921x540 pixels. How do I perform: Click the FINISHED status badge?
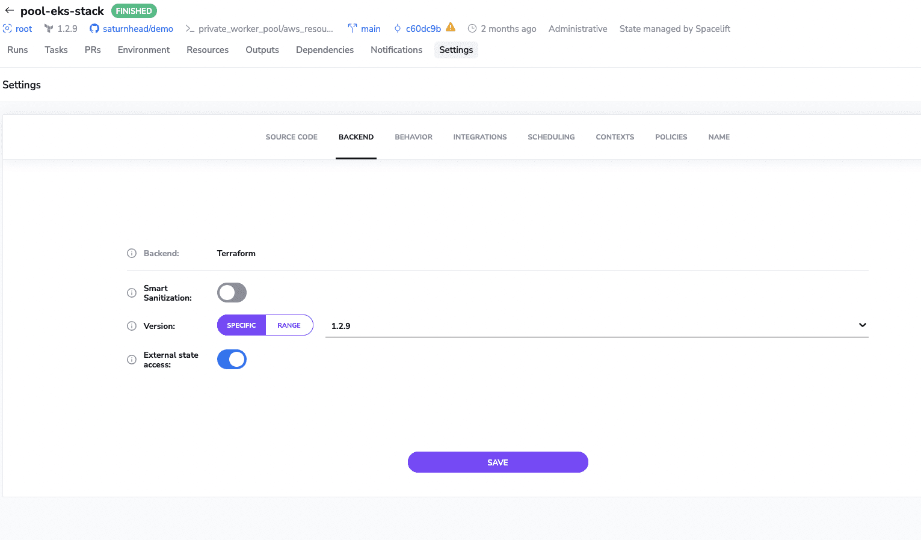[x=134, y=10]
